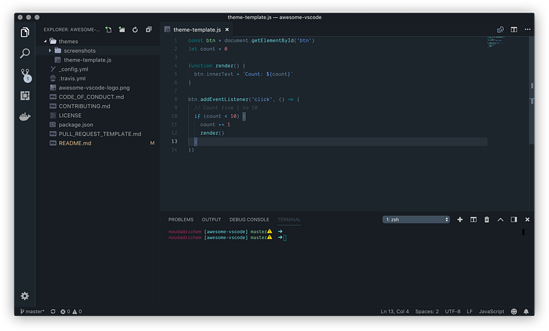Maximize the panel with the up chevron
Screen dimensions: 549x331
click(x=500, y=219)
